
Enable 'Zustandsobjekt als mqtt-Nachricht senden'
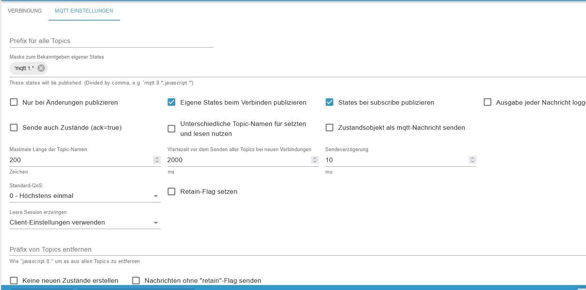(329, 127)
